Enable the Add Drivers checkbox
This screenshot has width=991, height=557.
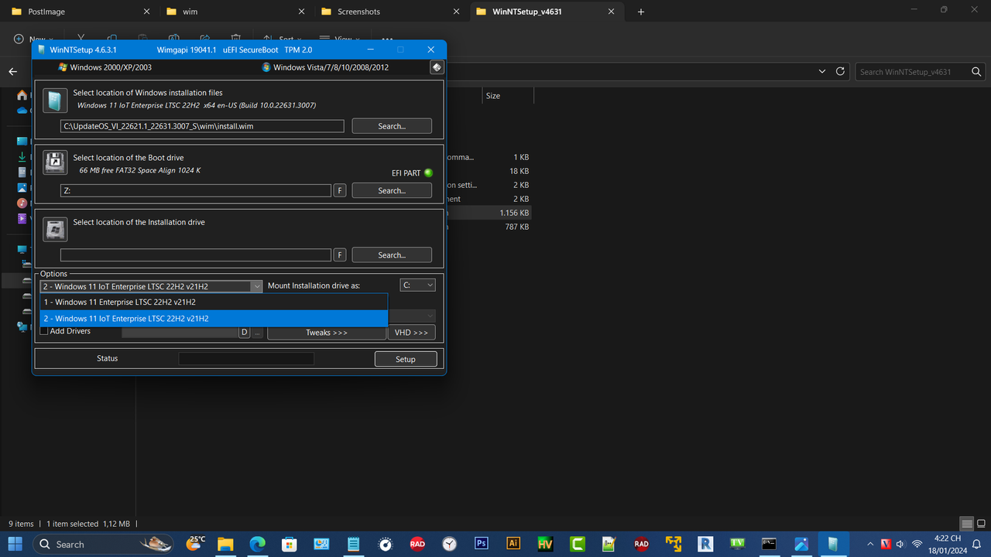pyautogui.click(x=44, y=331)
